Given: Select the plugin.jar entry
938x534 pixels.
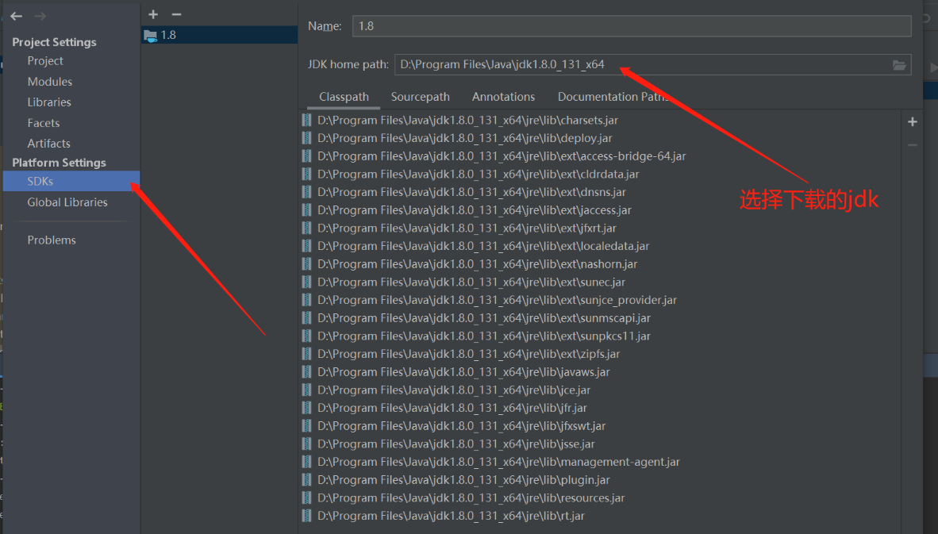Looking at the screenshot, I should (x=463, y=479).
